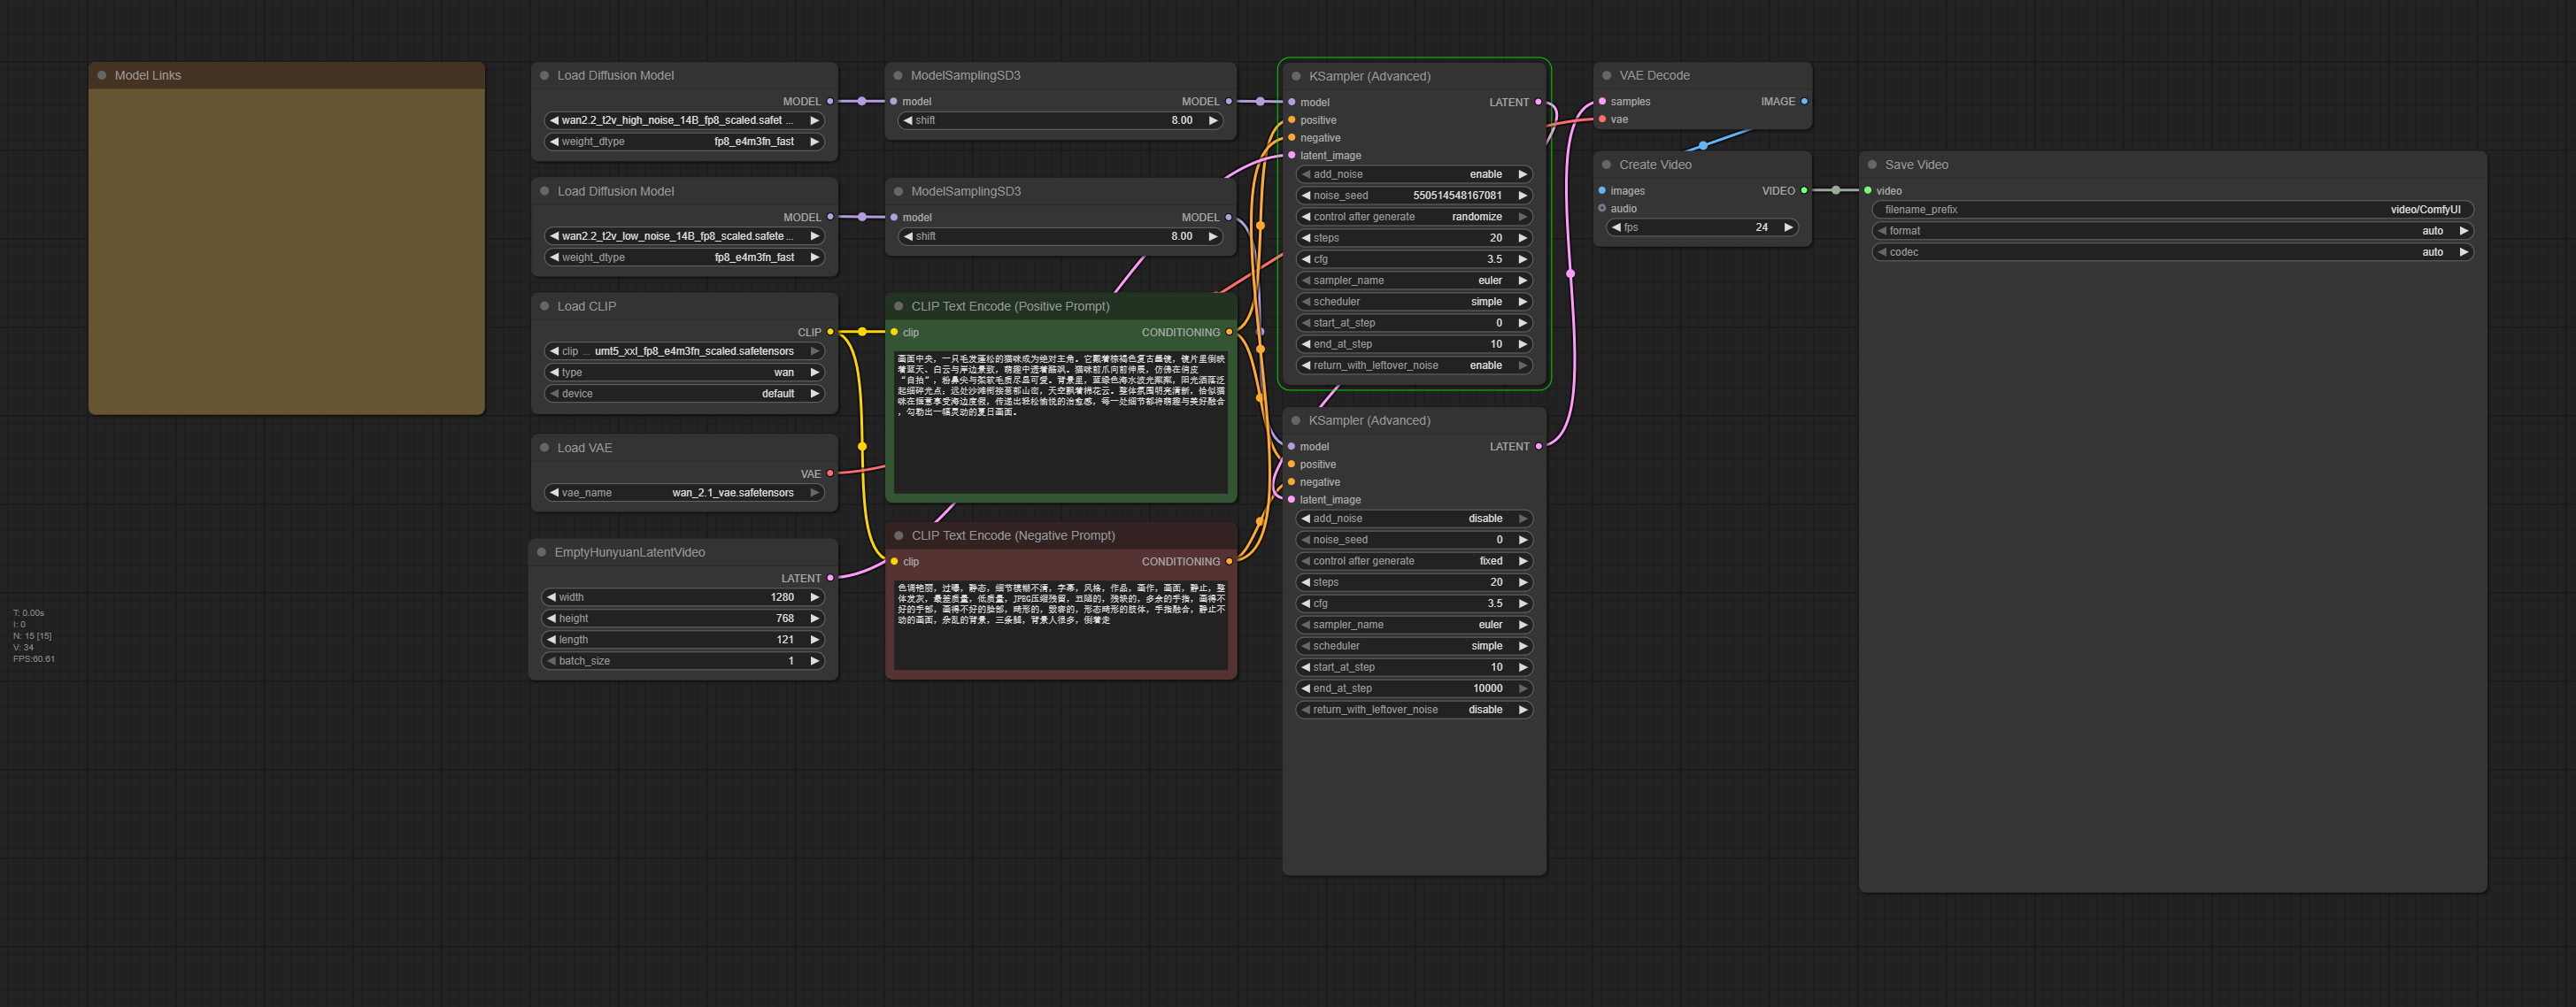Viewport: 2576px width, 1007px height.
Task: Click the VAE output port on Load VAE
Action: coord(830,473)
